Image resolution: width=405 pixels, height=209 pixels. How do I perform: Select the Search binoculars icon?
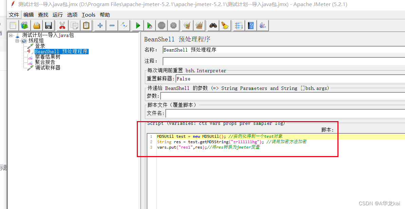pyautogui.click(x=213, y=25)
